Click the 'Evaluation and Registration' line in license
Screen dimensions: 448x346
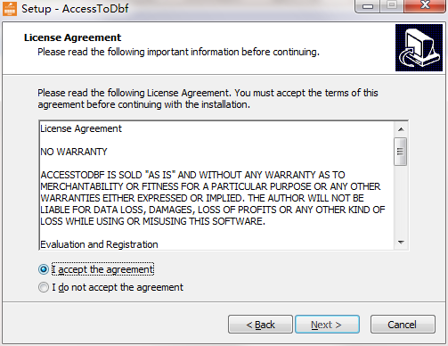[x=99, y=244]
